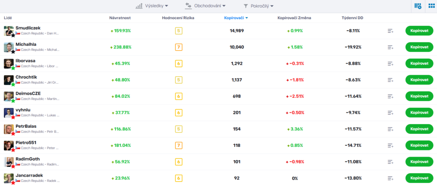Open column settings icon with gear
The image size is (437, 186).
(x=418, y=6)
